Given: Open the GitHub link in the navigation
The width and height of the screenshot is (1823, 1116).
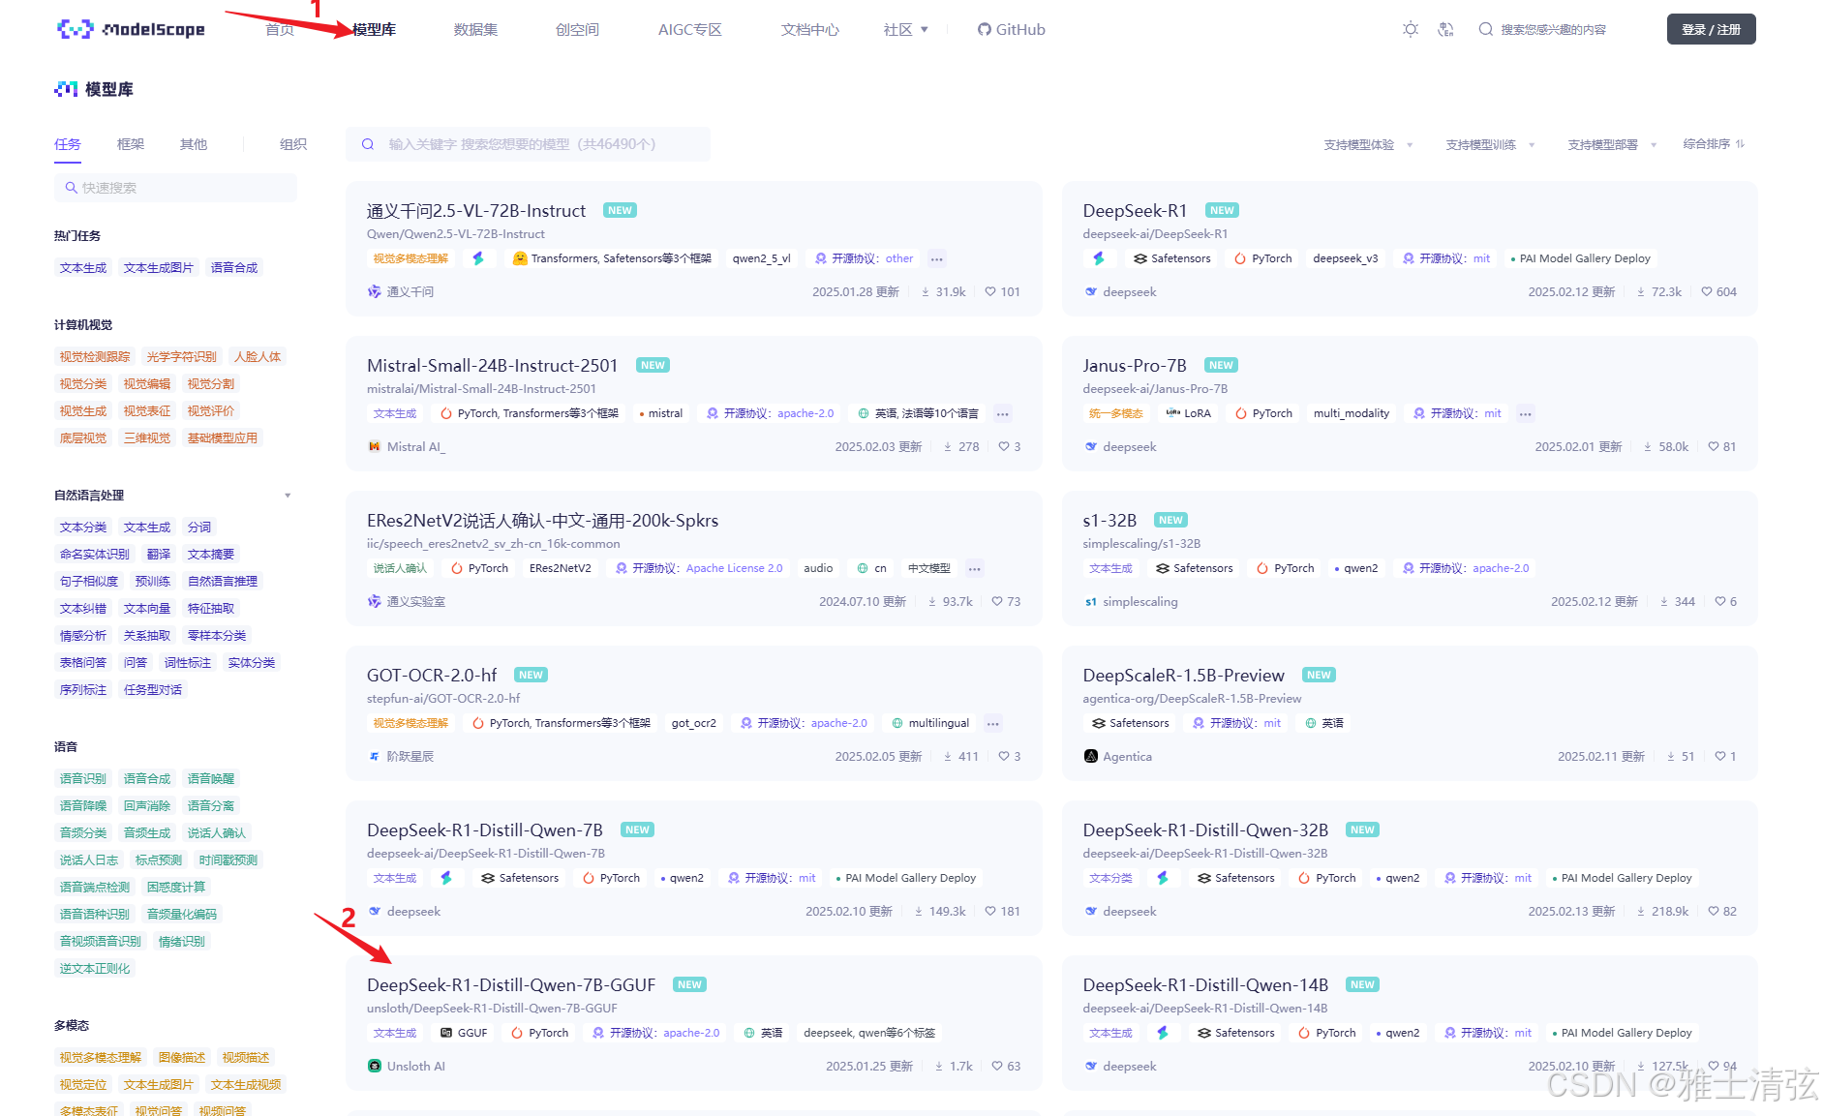Looking at the screenshot, I should pyautogui.click(x=1012, y=29).
